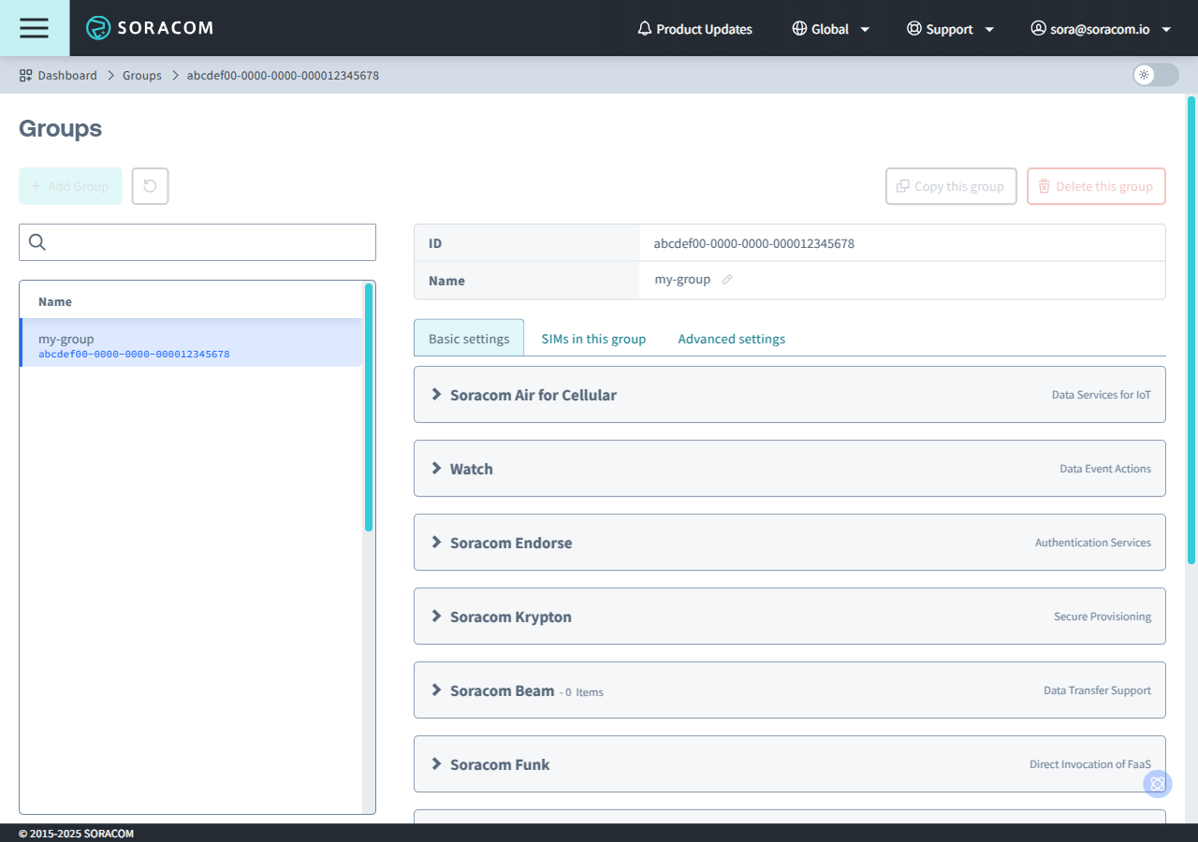The image size is (1198, 842).
Task: Click the refresh groups icon button
Action: click(x=150, y=186)
